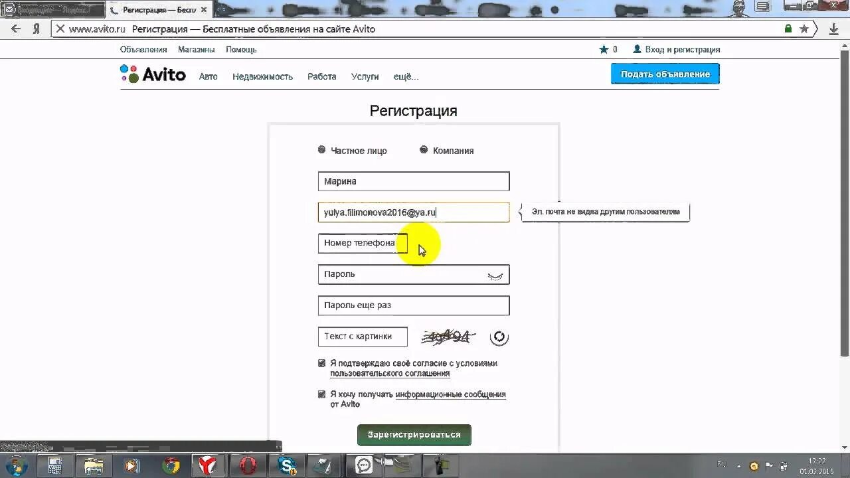Open the Магазины top menu item
850x478 pixels.
pos(196,50)
